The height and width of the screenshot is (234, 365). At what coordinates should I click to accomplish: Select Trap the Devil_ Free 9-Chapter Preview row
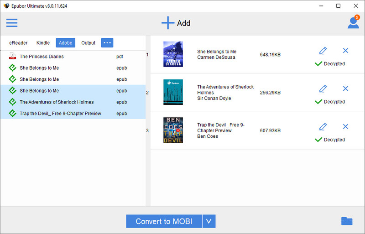click(x=73, y=114)
